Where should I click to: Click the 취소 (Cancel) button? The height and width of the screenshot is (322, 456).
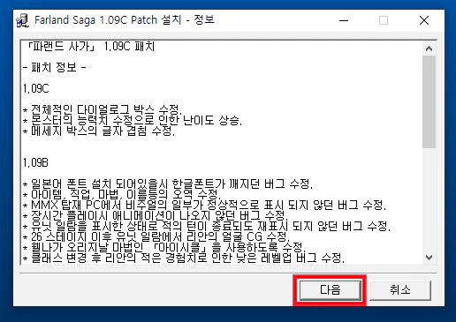tap(400, 290)
